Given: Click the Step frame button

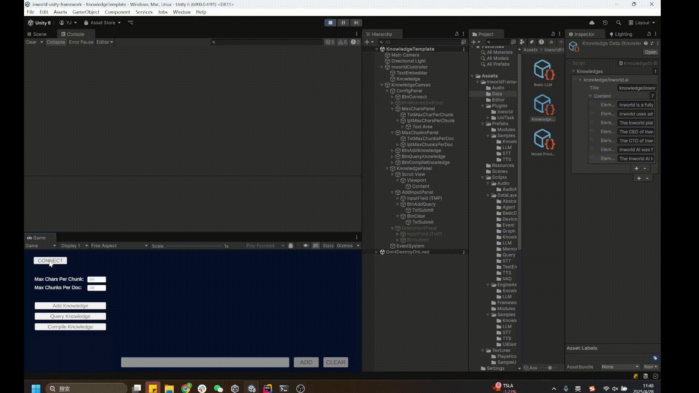Looking at the screenshot, I should (x=356, y=23).
